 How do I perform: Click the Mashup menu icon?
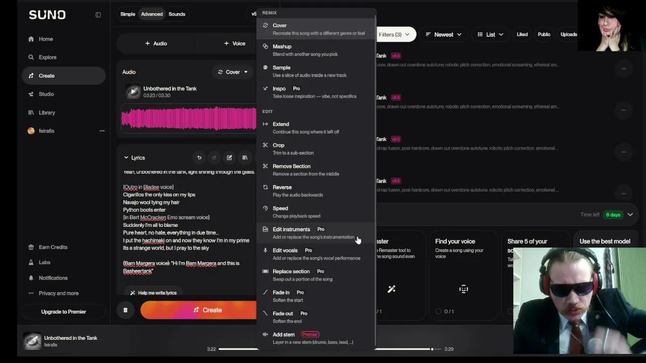(x=265, y=46)
